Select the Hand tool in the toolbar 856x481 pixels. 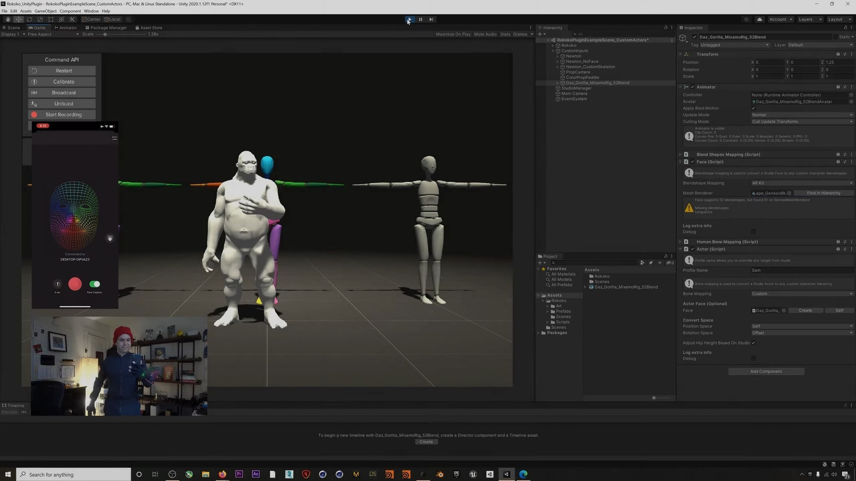pyautogui.click(x=8, y=19)
